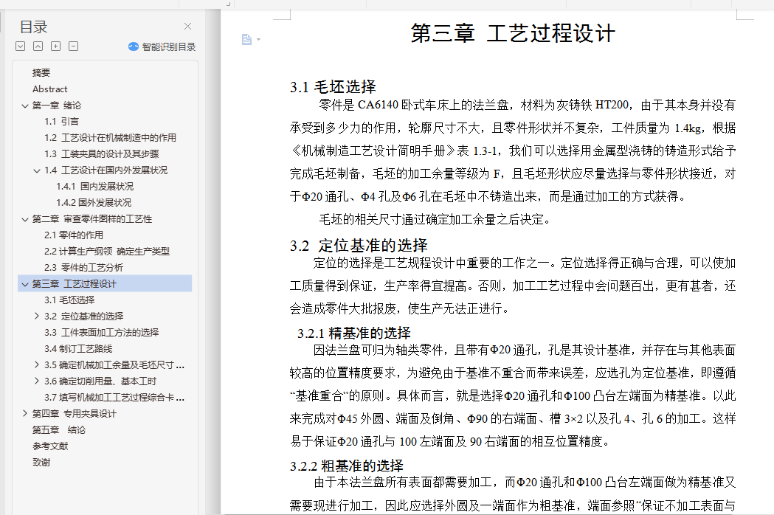The width and height of the screenshot is (774, 515).
Task: Jump to 摘要 in the outline
Action: click(41, 73)
